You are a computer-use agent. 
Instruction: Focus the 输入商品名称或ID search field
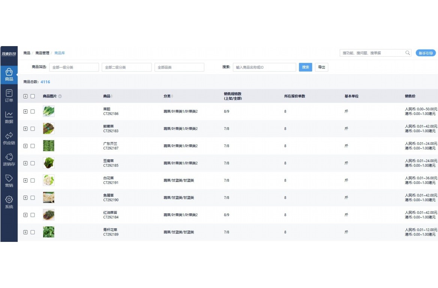264,67
